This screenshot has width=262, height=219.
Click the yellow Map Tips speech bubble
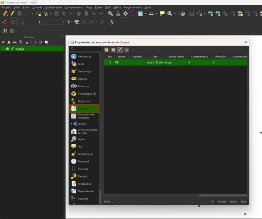(x=162, y=13)
